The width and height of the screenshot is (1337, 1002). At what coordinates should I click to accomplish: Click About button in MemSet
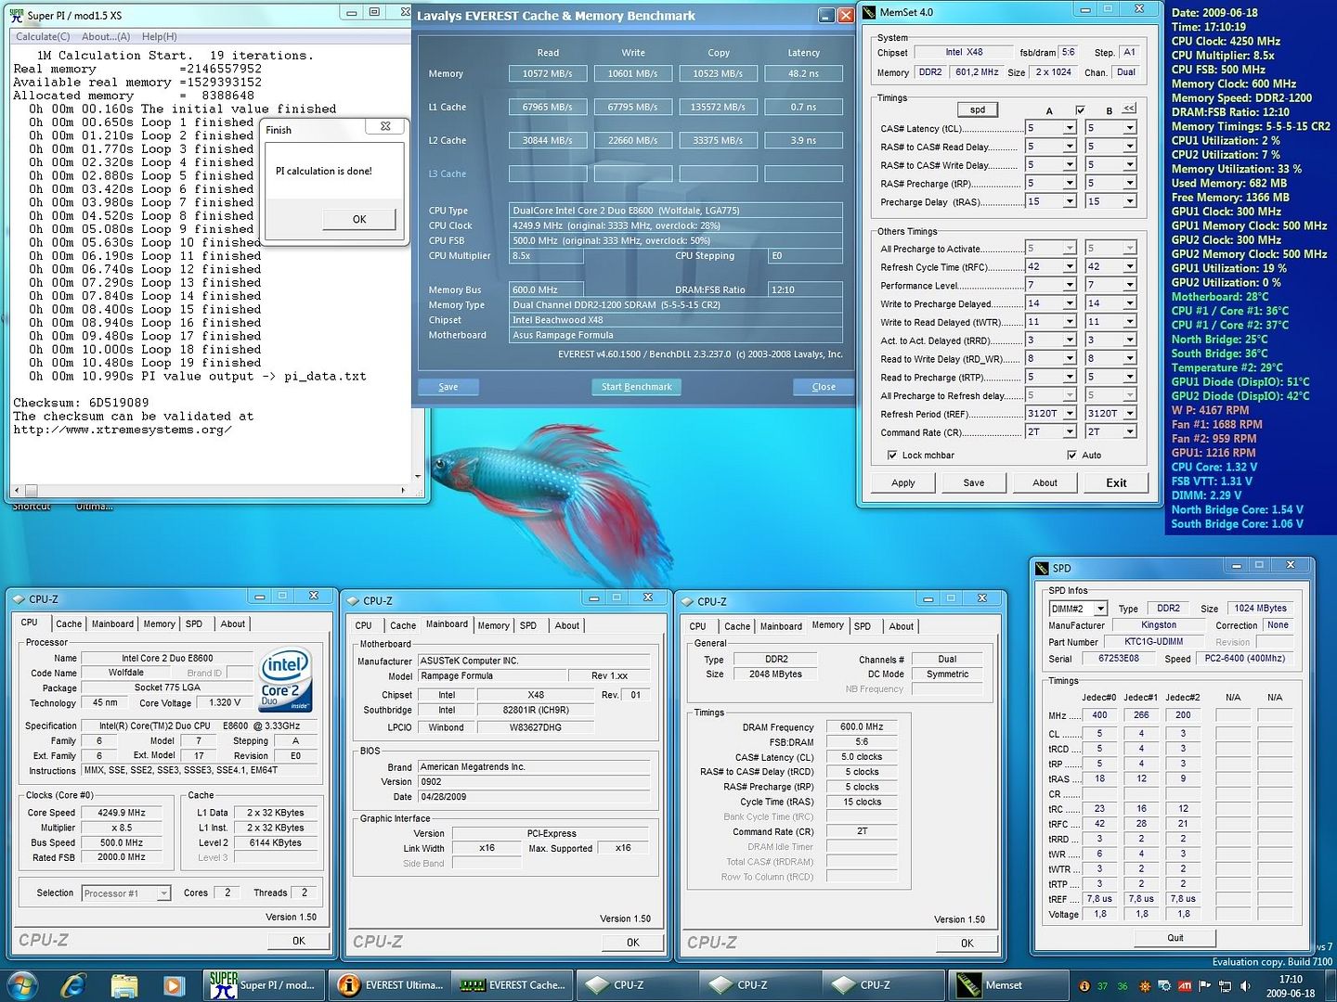click(x=1045, y=483)
